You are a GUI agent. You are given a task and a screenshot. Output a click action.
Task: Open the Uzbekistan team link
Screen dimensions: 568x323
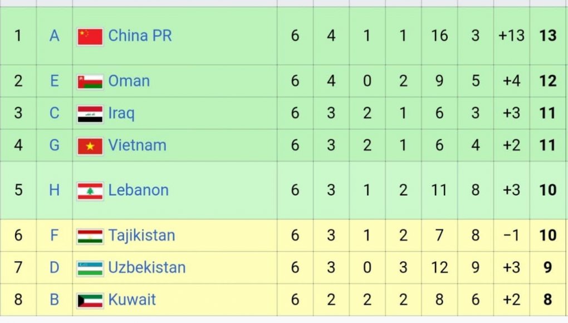[146, 268]
